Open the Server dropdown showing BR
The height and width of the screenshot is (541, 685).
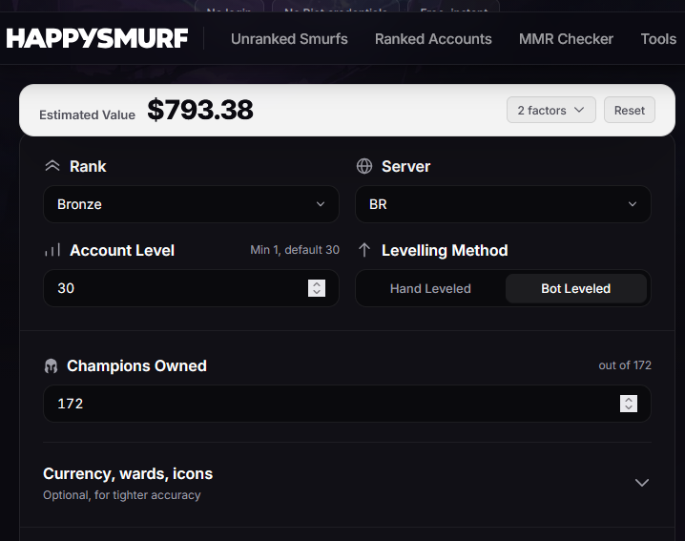pyautogui.click(x=504, y=204)
